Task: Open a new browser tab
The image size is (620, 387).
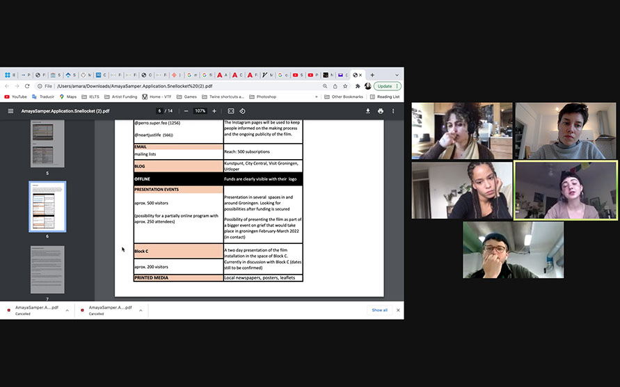Action: click(x=372, y=75)
